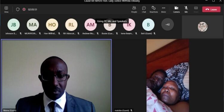224x112 pixels.
Task: Click the Johnson B name label
Action: 11,33
